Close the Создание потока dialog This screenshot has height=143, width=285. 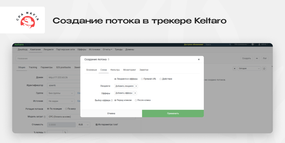coord(199,59)
